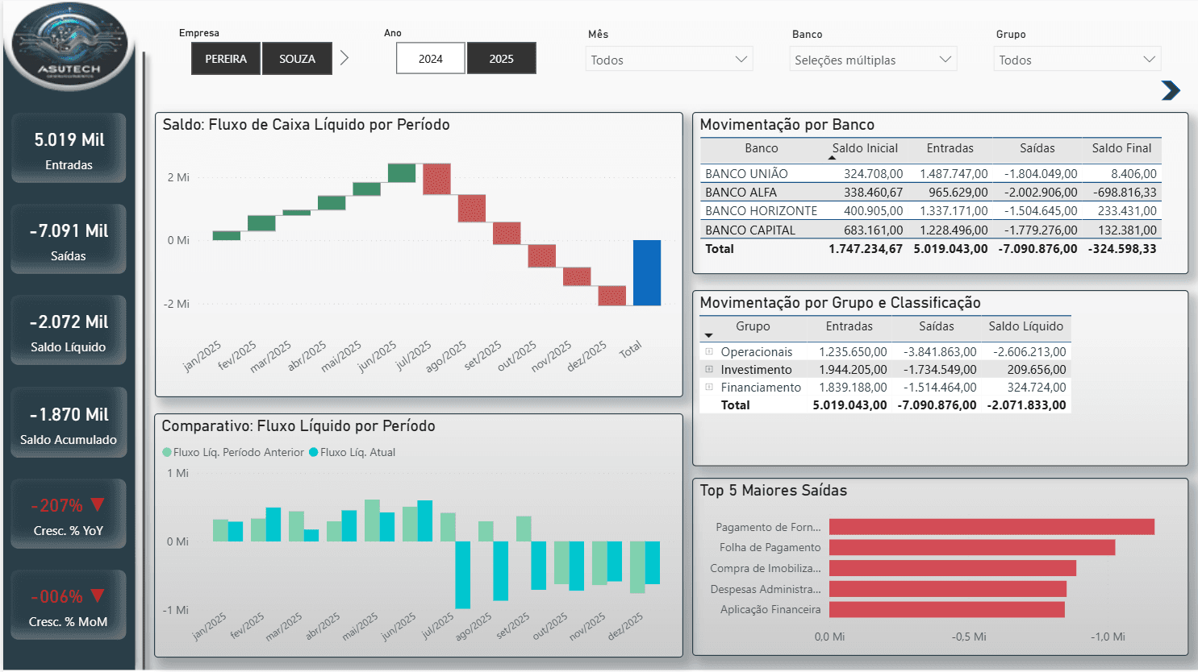Image resolution: width=1198 pixels, height=672 pixels.
Task: Click Pagamento de Forn... bar
Action: click(x=991, y=527)
